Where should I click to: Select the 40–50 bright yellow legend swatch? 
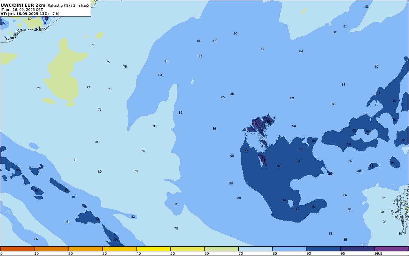(153, 249)
